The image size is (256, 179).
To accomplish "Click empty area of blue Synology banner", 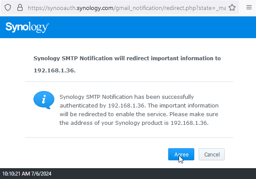I will 152,27.
